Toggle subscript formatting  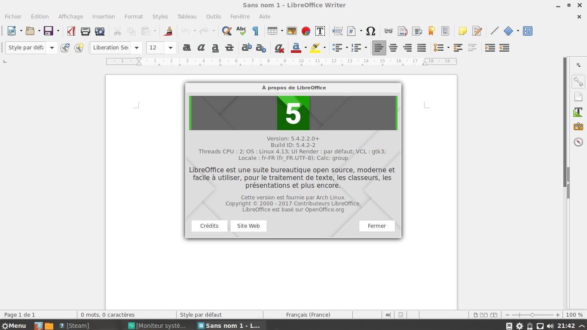coord(261,48)
